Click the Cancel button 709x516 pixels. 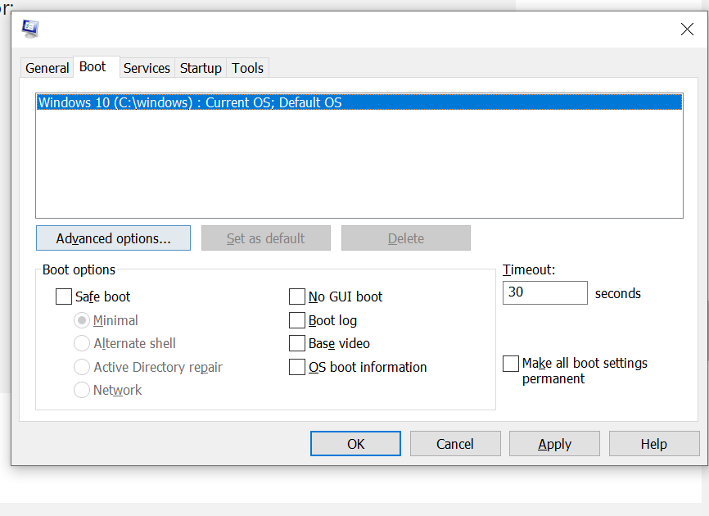pos(454,444)
